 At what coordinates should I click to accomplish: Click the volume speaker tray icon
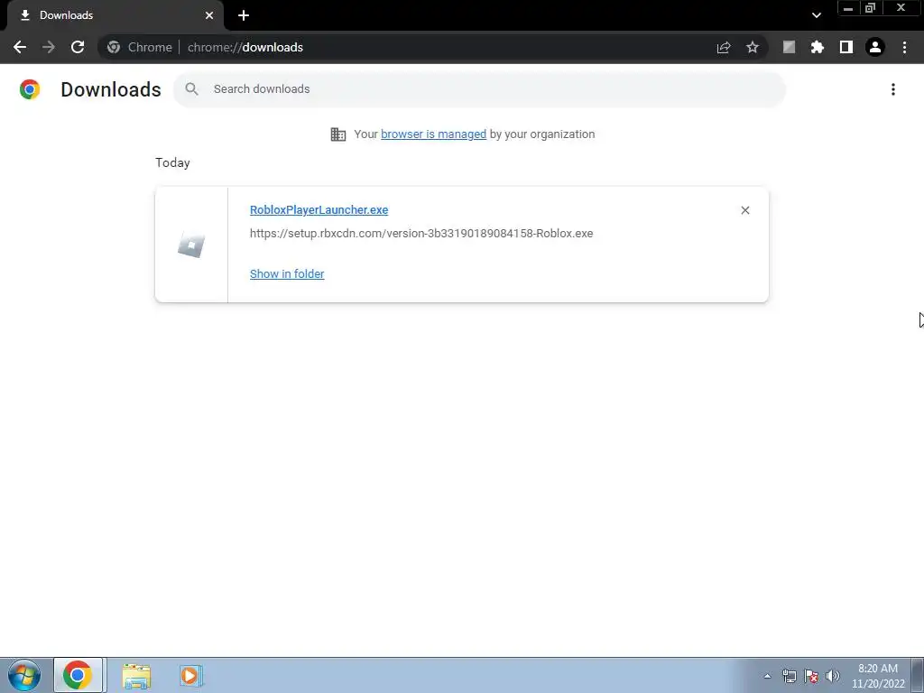[x=833, y=676]
